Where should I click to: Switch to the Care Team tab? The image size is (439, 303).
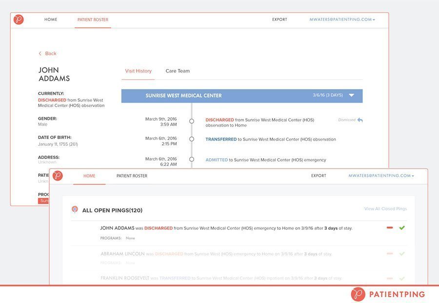[x=178, y=70]
